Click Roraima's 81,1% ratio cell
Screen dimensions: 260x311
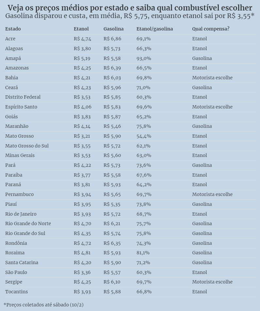[143, 253]
